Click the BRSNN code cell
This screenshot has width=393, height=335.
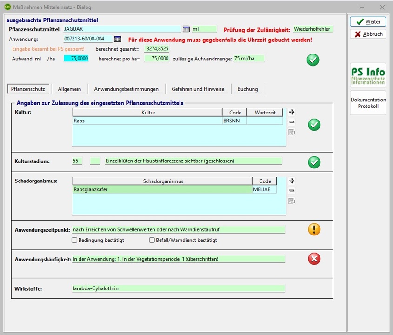[234, 121]
